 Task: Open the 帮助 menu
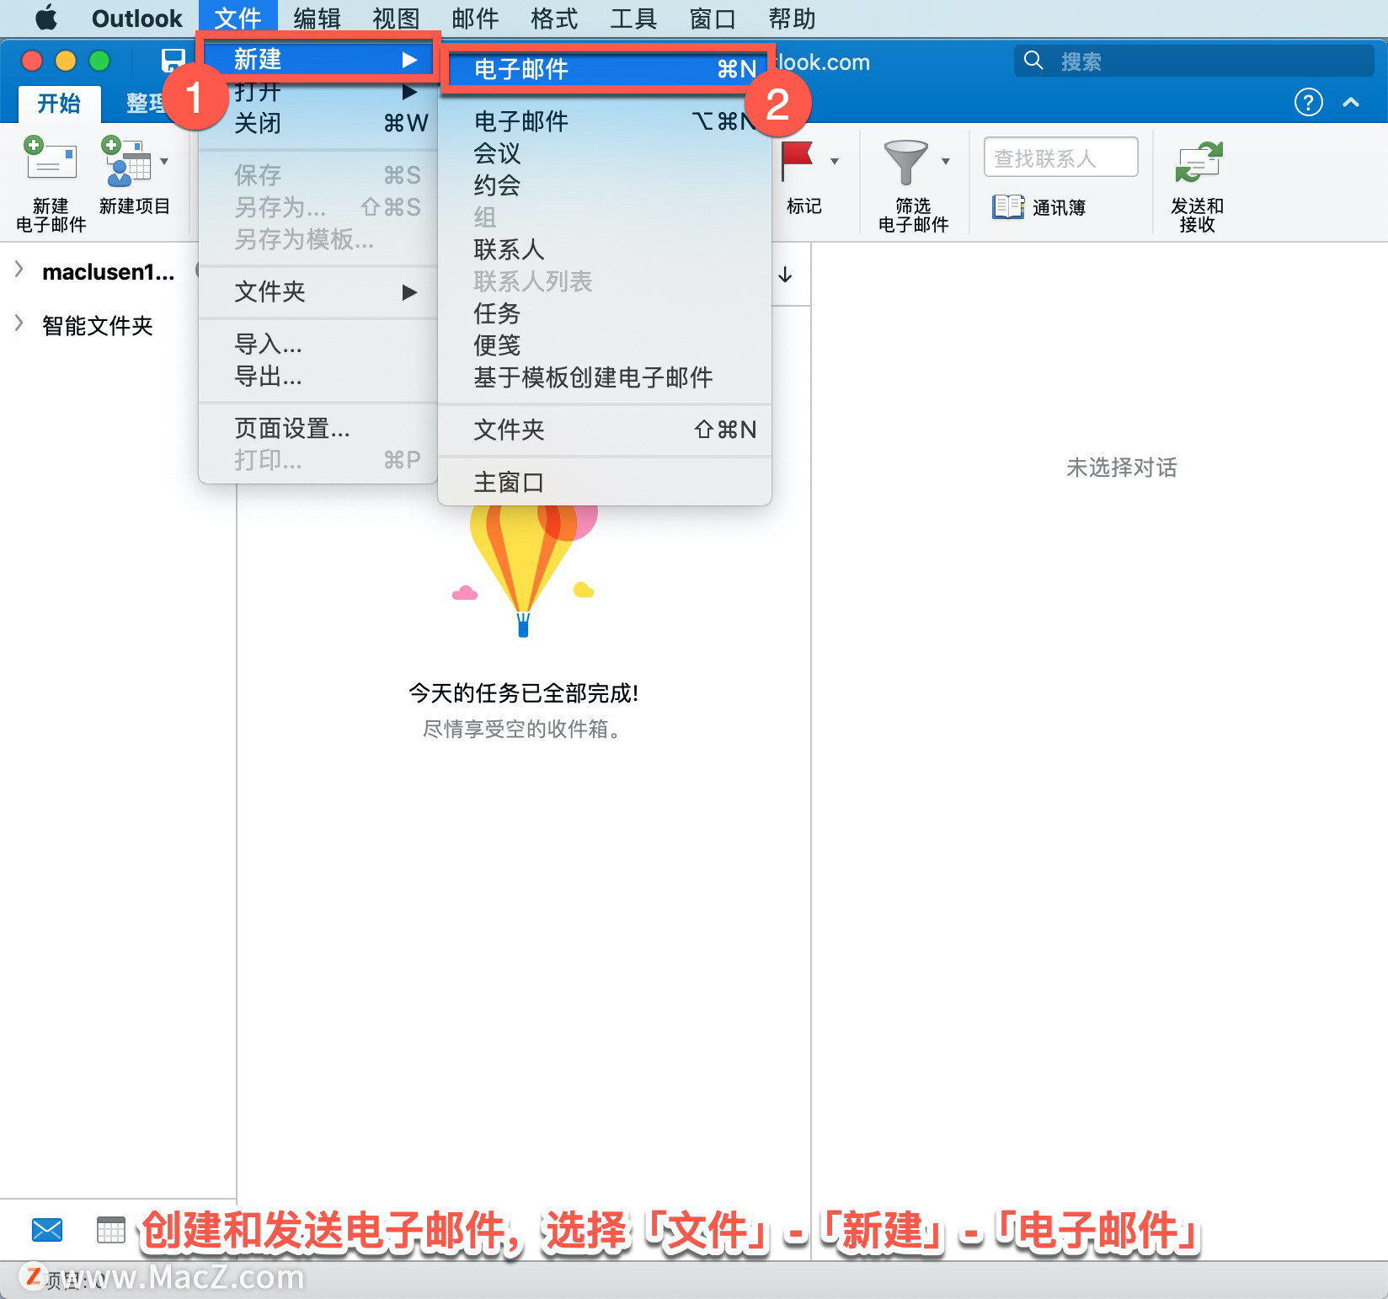792,19
